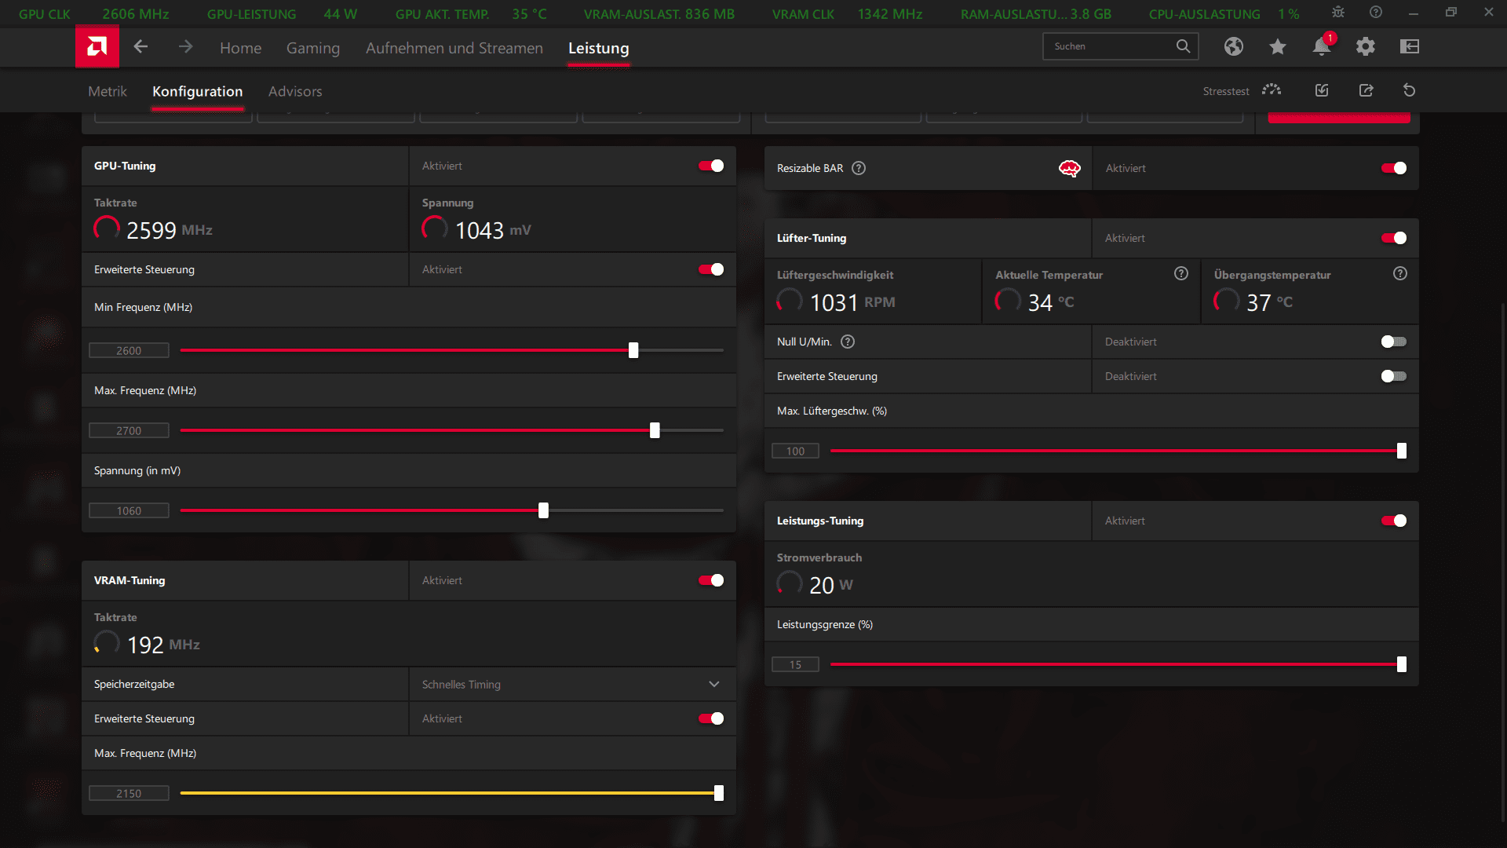1507x848 pixels.
Task: Click Max. Lüftergeschw. slider handle
Action: (x=1402, y=451)
